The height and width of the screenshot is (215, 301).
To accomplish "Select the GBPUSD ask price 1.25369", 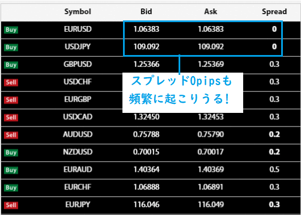I will pos(211,64).
